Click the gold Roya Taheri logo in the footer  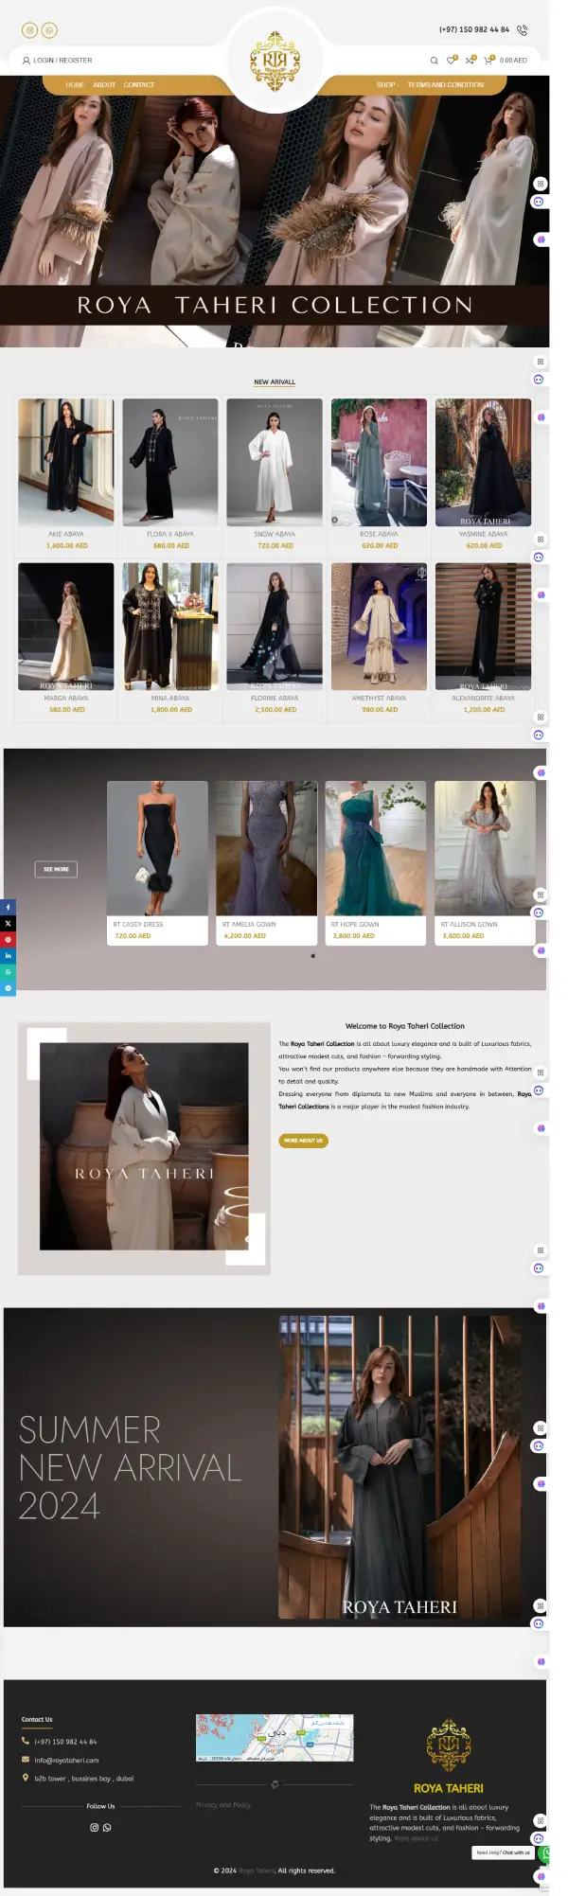pyautogui.click(x=449, y=1745)
